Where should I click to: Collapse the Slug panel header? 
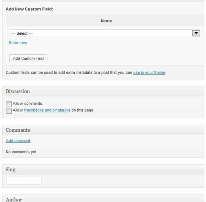103,169
